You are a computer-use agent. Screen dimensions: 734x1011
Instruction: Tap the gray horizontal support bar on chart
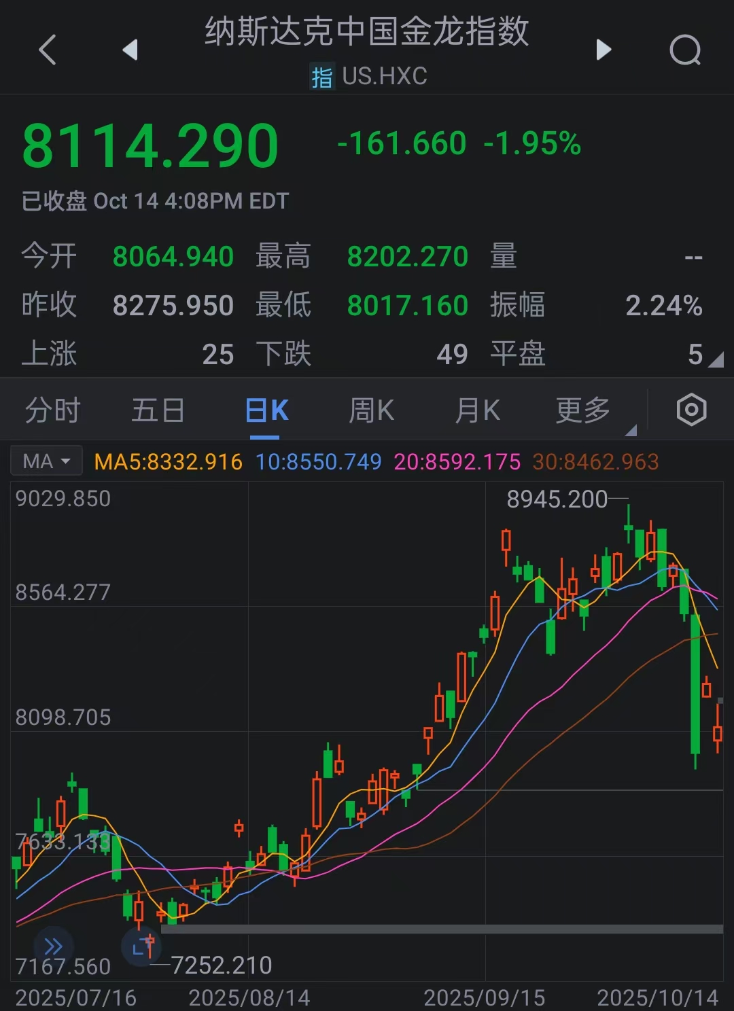point(442,929)
